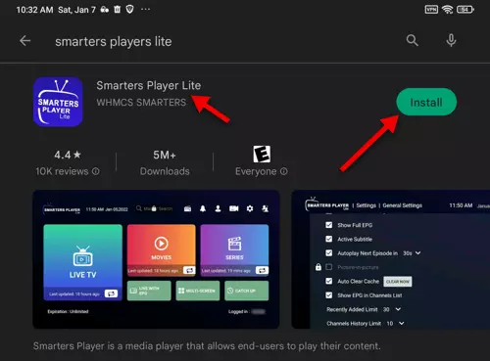
Task: View the 4.4 star rating
Action: point(68,155)
